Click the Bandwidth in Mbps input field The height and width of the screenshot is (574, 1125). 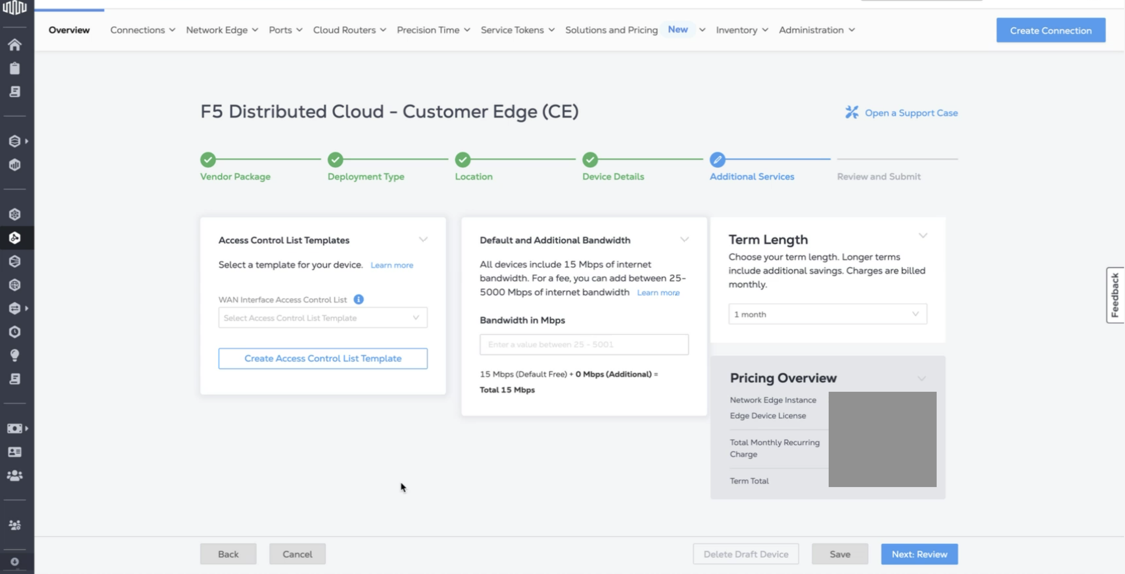click(584, 344)
